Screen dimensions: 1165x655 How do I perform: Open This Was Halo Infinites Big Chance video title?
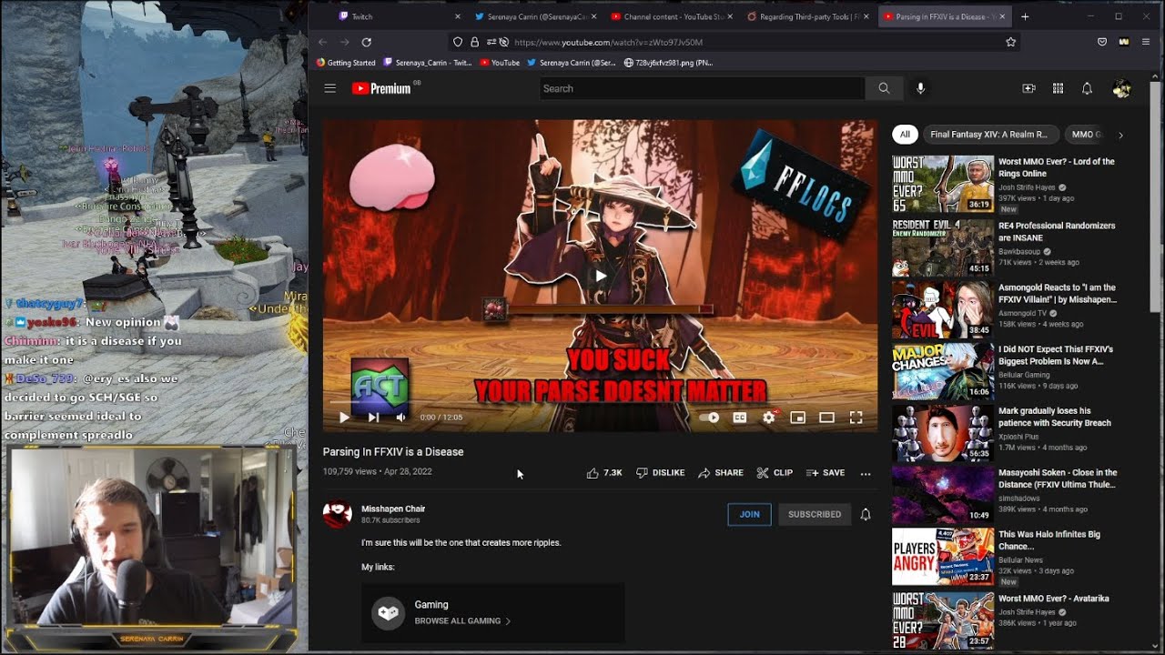coord(1049,540)
